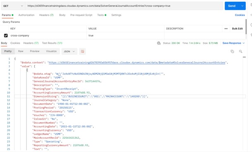The image size is (252, 152).
Task: Click the "LedgerName" line
Action: pos(48,134)
